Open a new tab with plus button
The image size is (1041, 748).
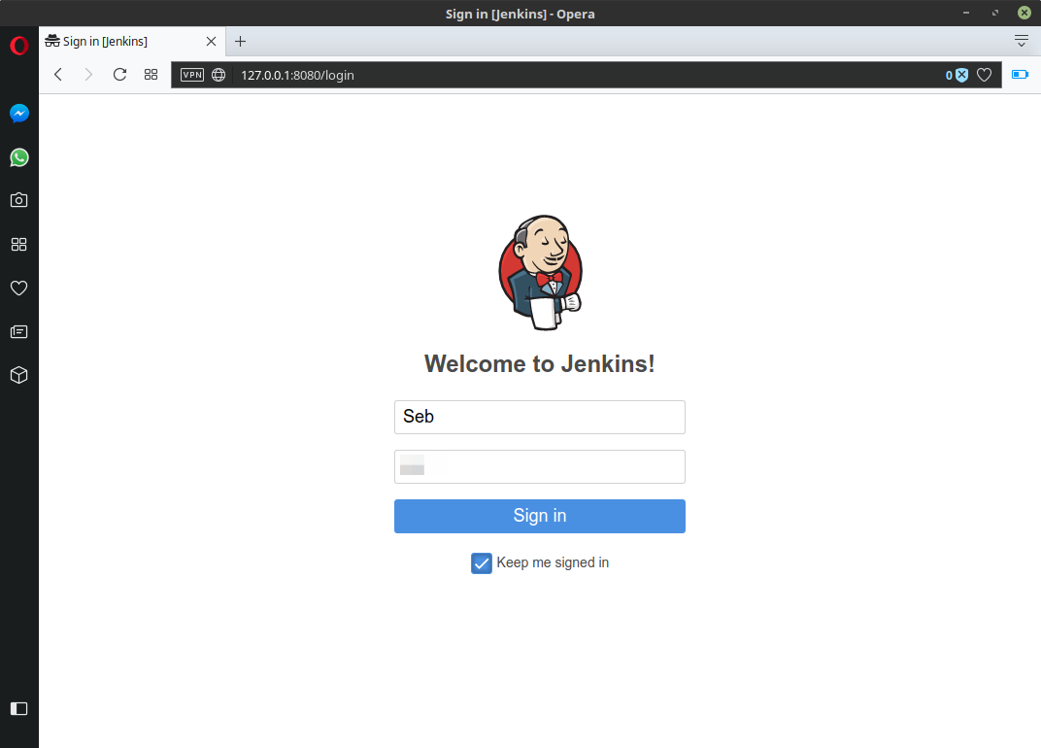(241, 41)
